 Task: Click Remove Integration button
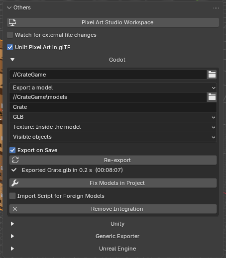[x=113, y=209]
